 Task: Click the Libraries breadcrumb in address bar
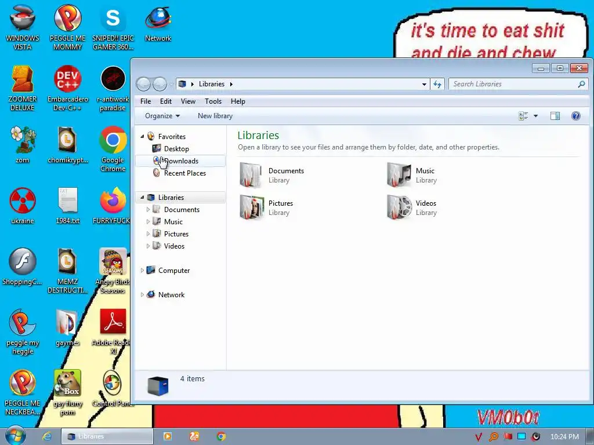pos(211,84)
